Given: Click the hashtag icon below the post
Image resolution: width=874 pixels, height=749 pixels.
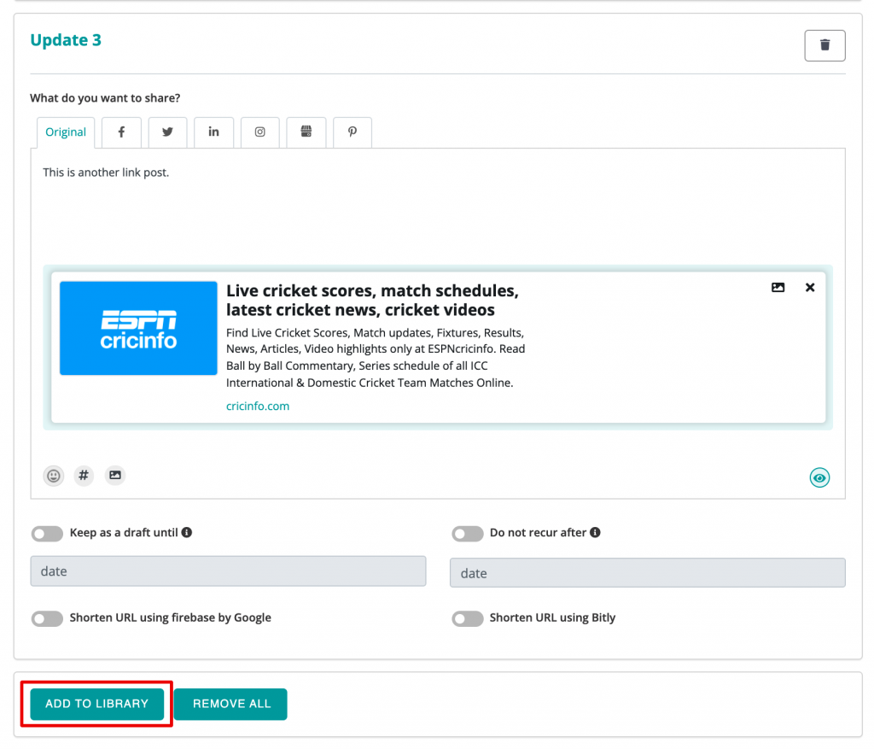Looking at the screenshot, I should [84, 476].
